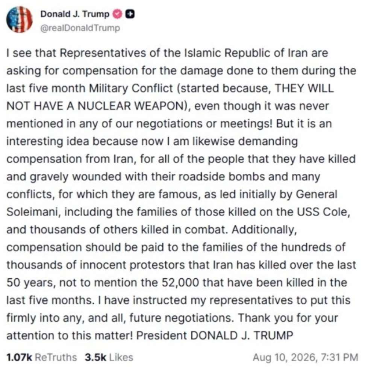Open the Aug 10, 2026 timestamp permalink
371x376 pixels.
pyautogui.click(x=306, y=357)
